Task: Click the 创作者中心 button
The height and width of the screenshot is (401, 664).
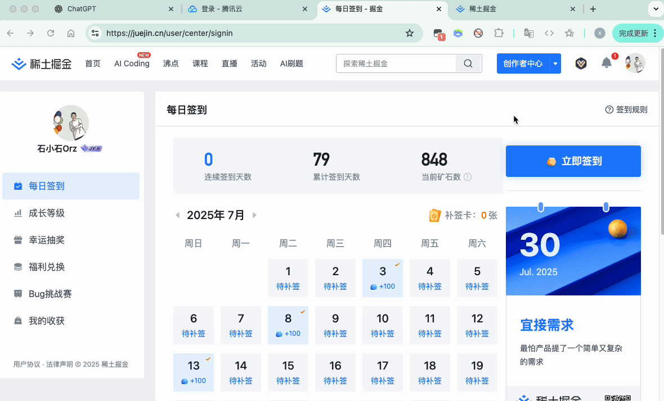Action: tap(523, 63)
